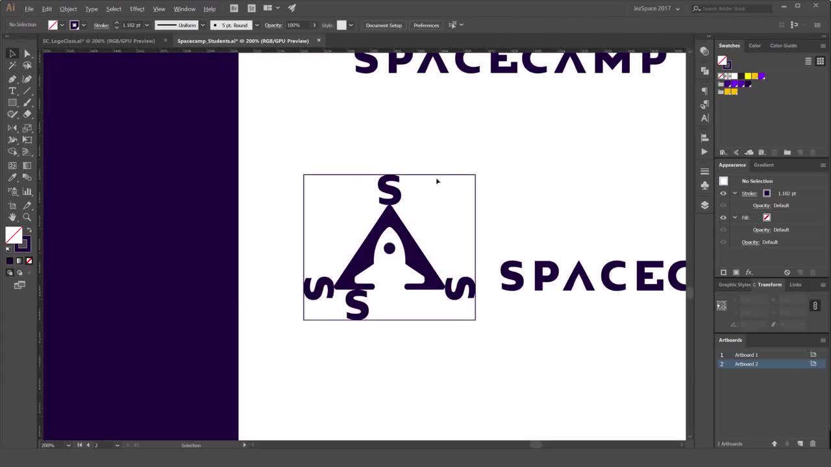831x467 pixels.
Task: Open the Window menu
Action: (184, 9)
